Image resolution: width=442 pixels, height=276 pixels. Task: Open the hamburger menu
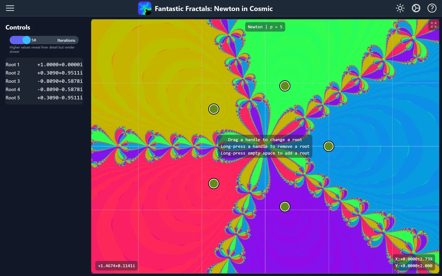tap(10, 8)
